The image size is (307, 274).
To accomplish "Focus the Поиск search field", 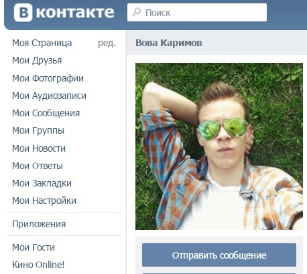I will pos(197,13).
